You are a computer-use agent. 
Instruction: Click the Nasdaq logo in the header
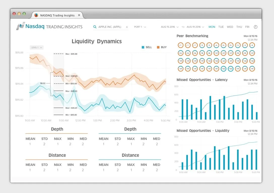(x=30, y=26)
